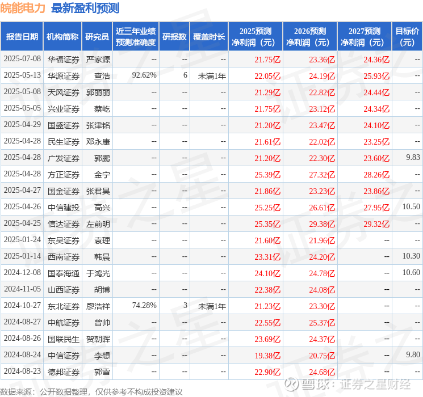423x397 pixels.
Task: Click the 目标价(元) column header
Action: click(x=407, y=37)
